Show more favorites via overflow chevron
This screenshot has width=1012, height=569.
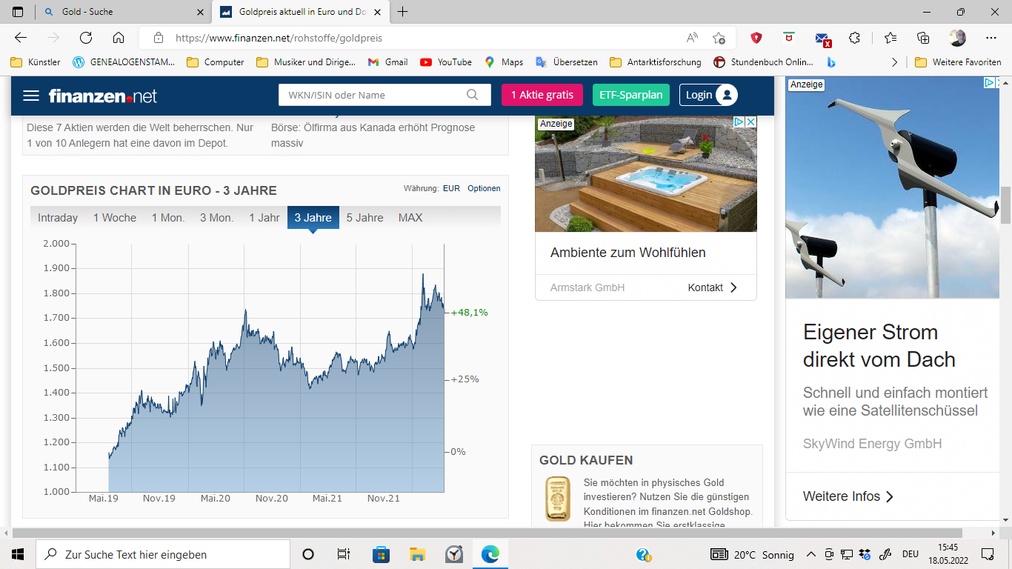click(x=894, y=62)
